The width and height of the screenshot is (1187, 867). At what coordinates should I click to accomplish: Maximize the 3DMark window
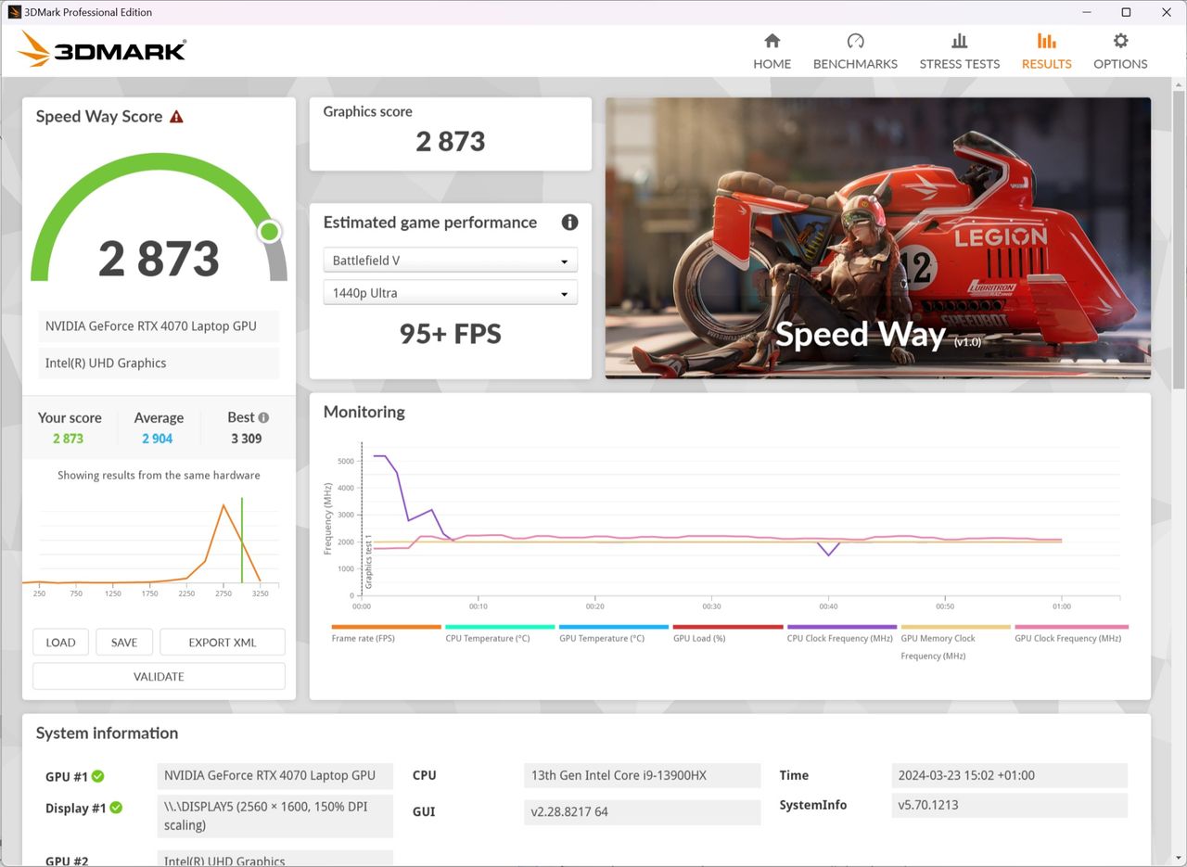(1126, 12)
